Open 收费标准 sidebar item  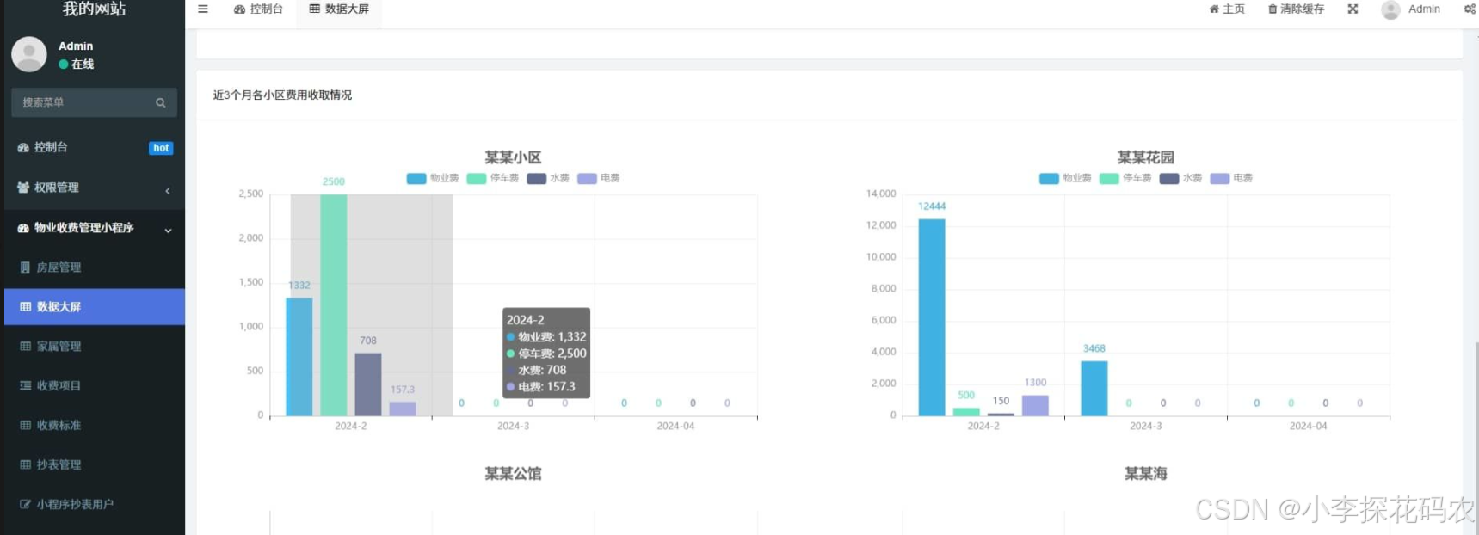pos(95,426)
